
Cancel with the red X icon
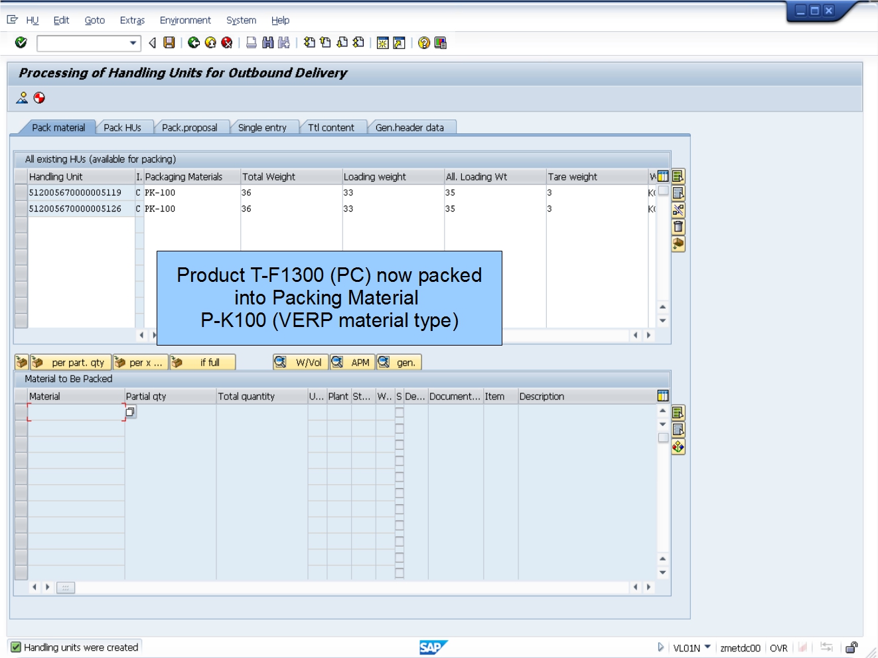point(227,42)
